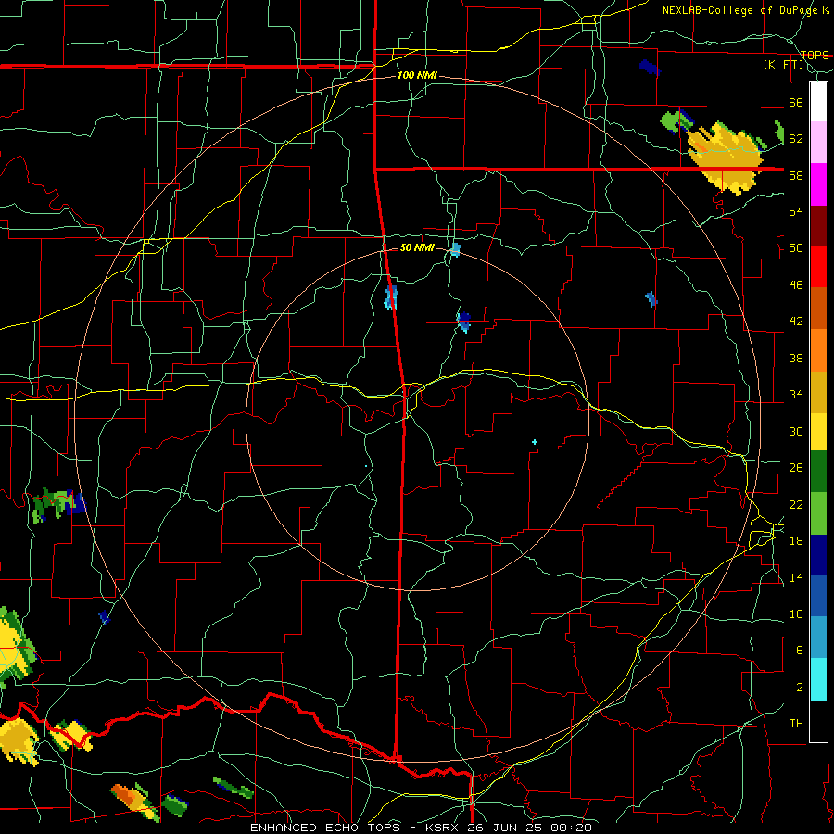Click legend value 46
834x834 pixels.
(796, 285)
